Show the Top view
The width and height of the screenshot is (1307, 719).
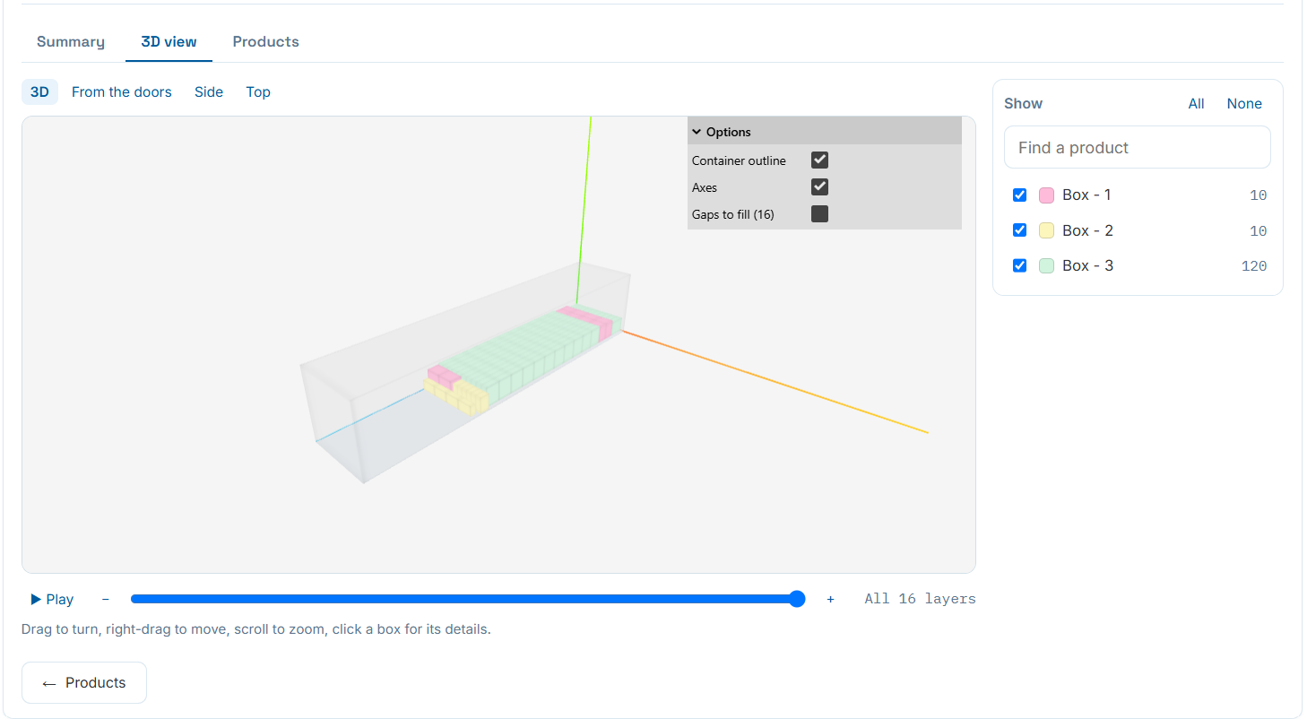click(x=258, y=91)
